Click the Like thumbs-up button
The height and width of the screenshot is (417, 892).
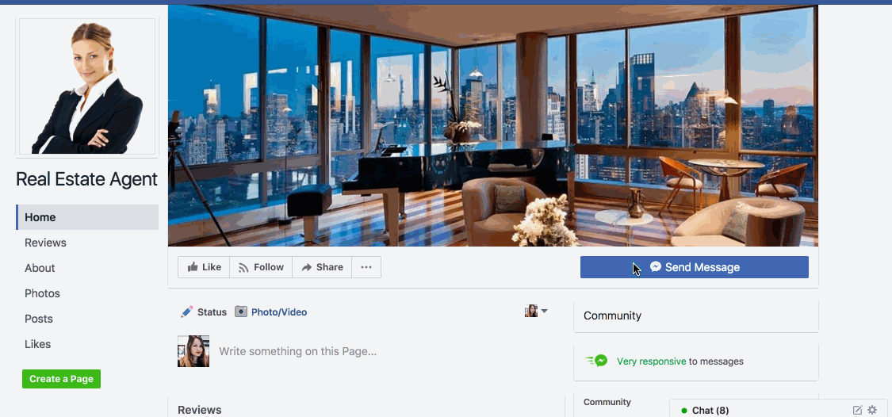coord(204,267)
